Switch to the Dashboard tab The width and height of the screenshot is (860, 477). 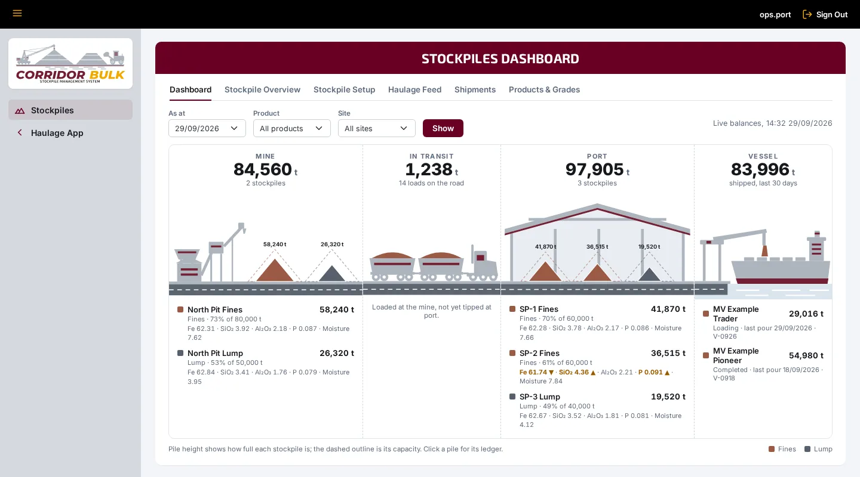click(x=191, y=90)
